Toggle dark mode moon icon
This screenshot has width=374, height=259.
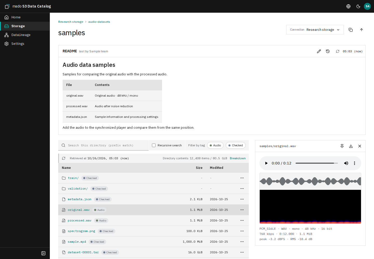pyautogui.click(x=358, y=6)
